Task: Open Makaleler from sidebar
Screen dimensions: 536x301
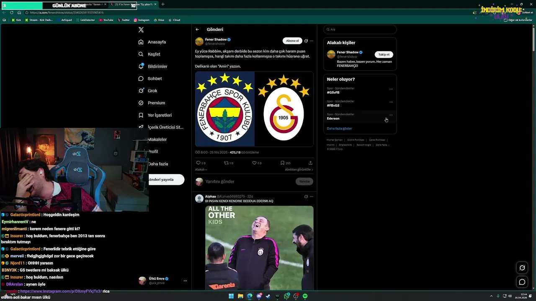Action: [x=157, y=140]
